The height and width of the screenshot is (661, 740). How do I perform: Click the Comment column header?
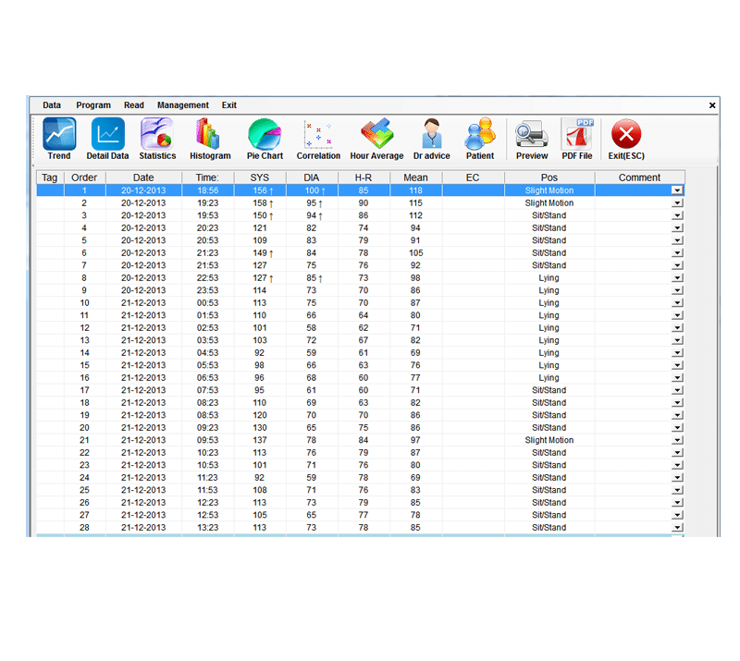pos(639,177)
